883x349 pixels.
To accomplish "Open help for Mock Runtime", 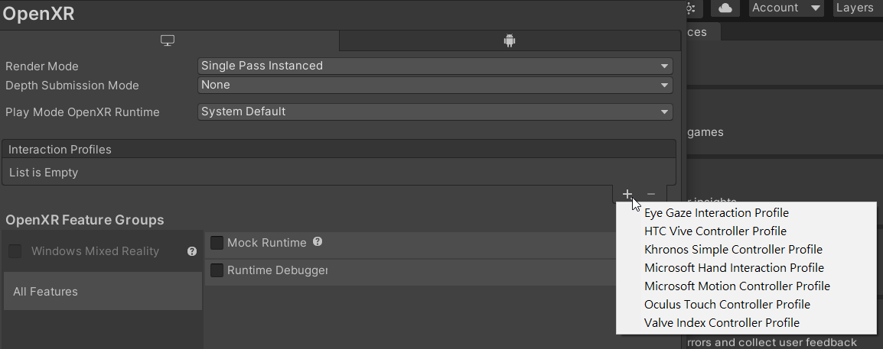I will tap(318, 241).
